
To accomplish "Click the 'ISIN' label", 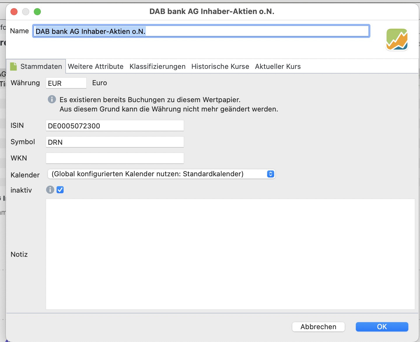I will click(x=17, y=125).
